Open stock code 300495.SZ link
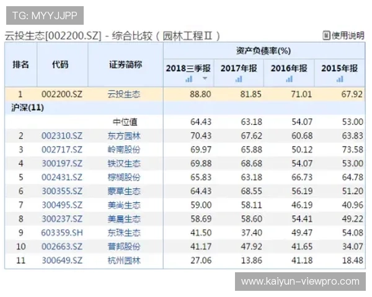 point(62,205)
